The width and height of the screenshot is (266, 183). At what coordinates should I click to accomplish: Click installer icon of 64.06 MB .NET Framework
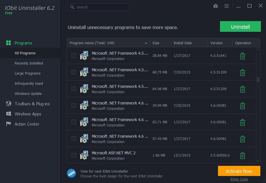(x=84, y=89)
